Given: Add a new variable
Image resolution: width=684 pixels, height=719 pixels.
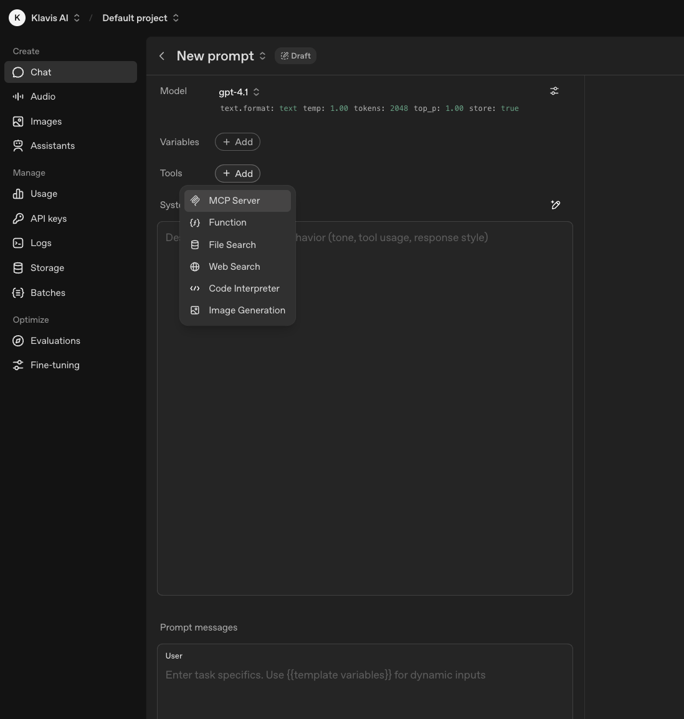Looking at the screenshot, I should [237, 142].
